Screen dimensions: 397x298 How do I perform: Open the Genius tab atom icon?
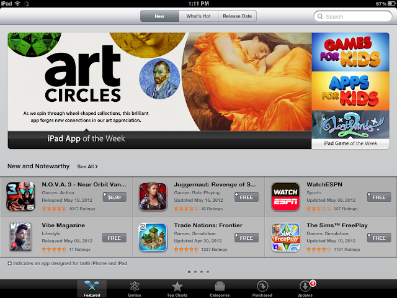point(135,286)
